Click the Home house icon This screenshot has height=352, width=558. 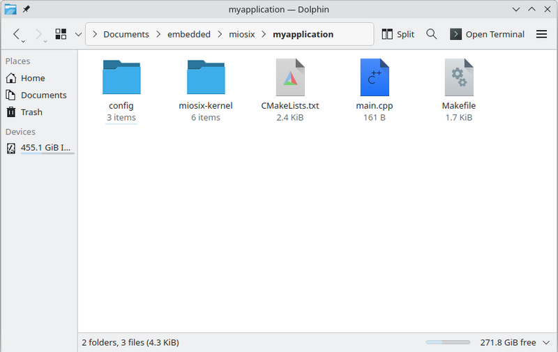pos(11,78)
